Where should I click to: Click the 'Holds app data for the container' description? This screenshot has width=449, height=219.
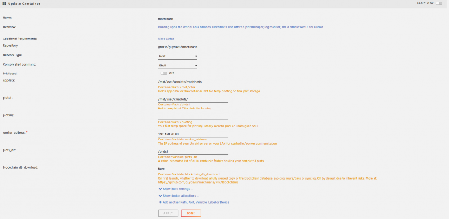209,91
